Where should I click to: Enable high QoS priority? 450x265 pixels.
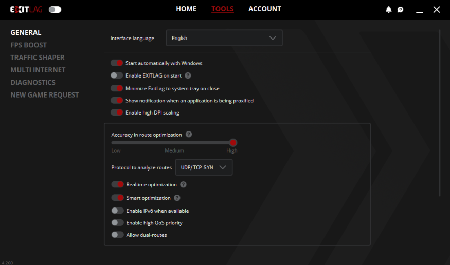pos(117,222)
